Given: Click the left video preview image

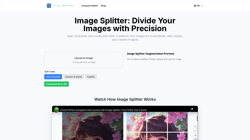Looking at the screenshot, I should click(x=93, y=126).
